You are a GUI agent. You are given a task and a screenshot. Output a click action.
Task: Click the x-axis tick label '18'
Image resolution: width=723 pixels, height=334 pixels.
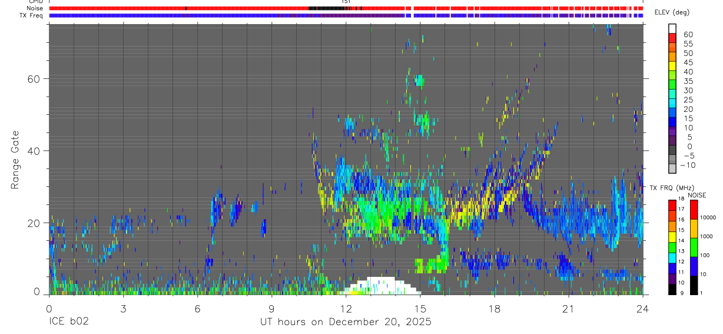[495, 309]
